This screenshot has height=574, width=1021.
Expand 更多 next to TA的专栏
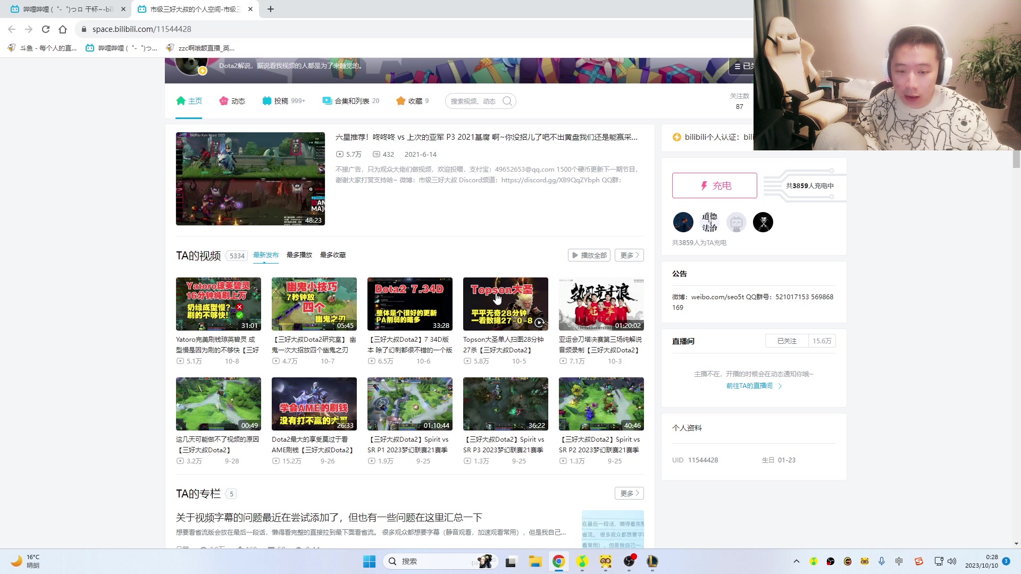629,493
